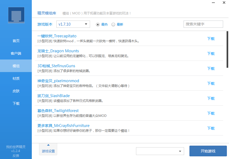
Task: Select the 最热 radio button
Action: (x=98, y=25)
